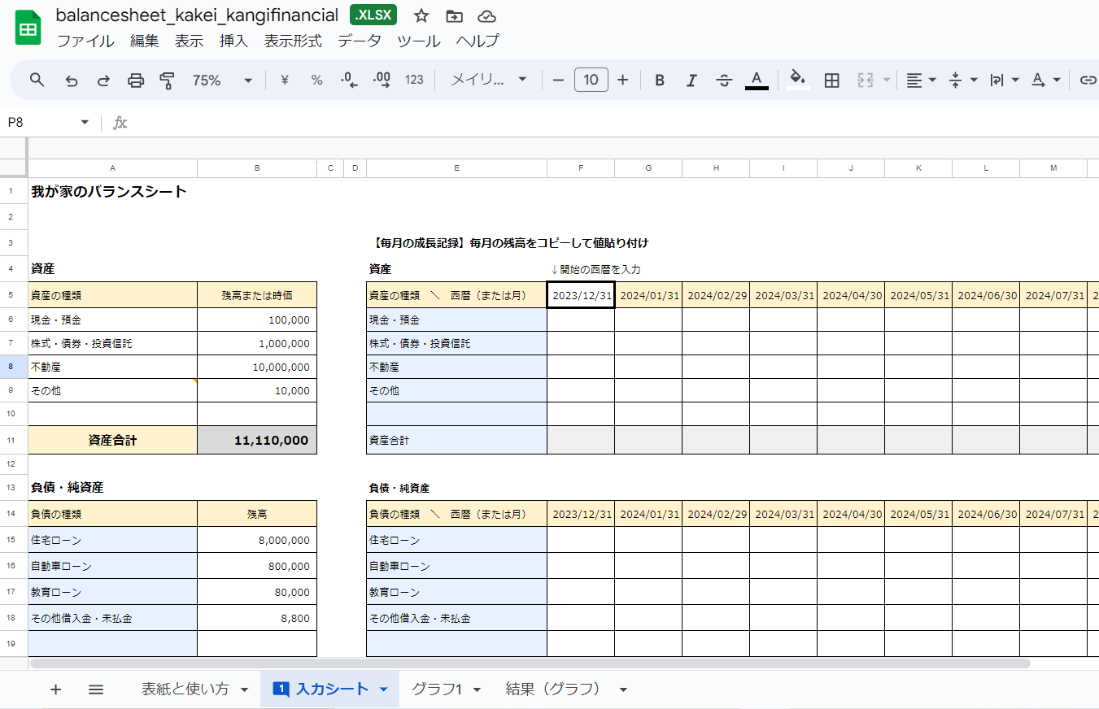Open the データ menu
Image resolution: width=1099 pixels, height=709 pixels.
[x=359, y=41]
